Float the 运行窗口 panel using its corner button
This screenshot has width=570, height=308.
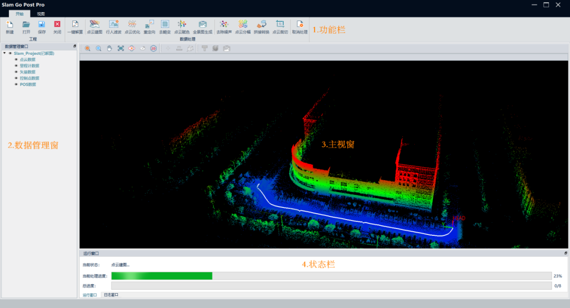pos(565,253)
